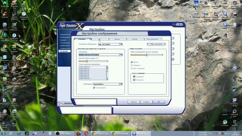Click Отмена cancel button
The width and height of the screenshot is (242, 136).
click(x=146, y=102)
